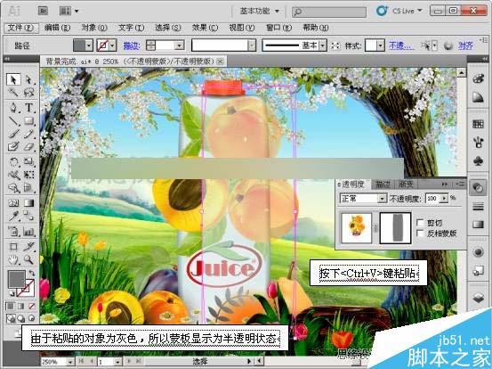Close the 背景完成.ai document tab
Image resolution: width=492 pixels, height=369 pixels.
(221, 61)
